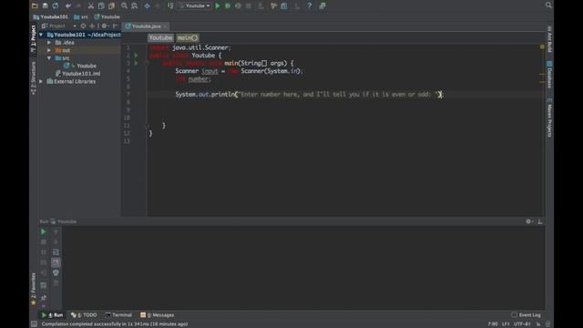583x328 pixels.
Task: Undo the last edit
Action: (68, 5)
